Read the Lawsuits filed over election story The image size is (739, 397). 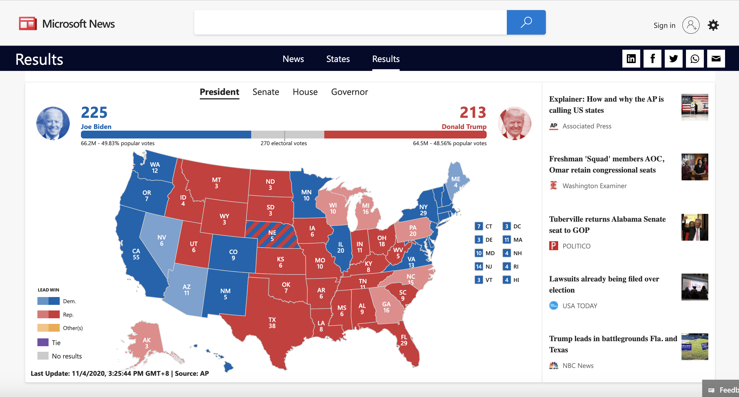(604, 284)
